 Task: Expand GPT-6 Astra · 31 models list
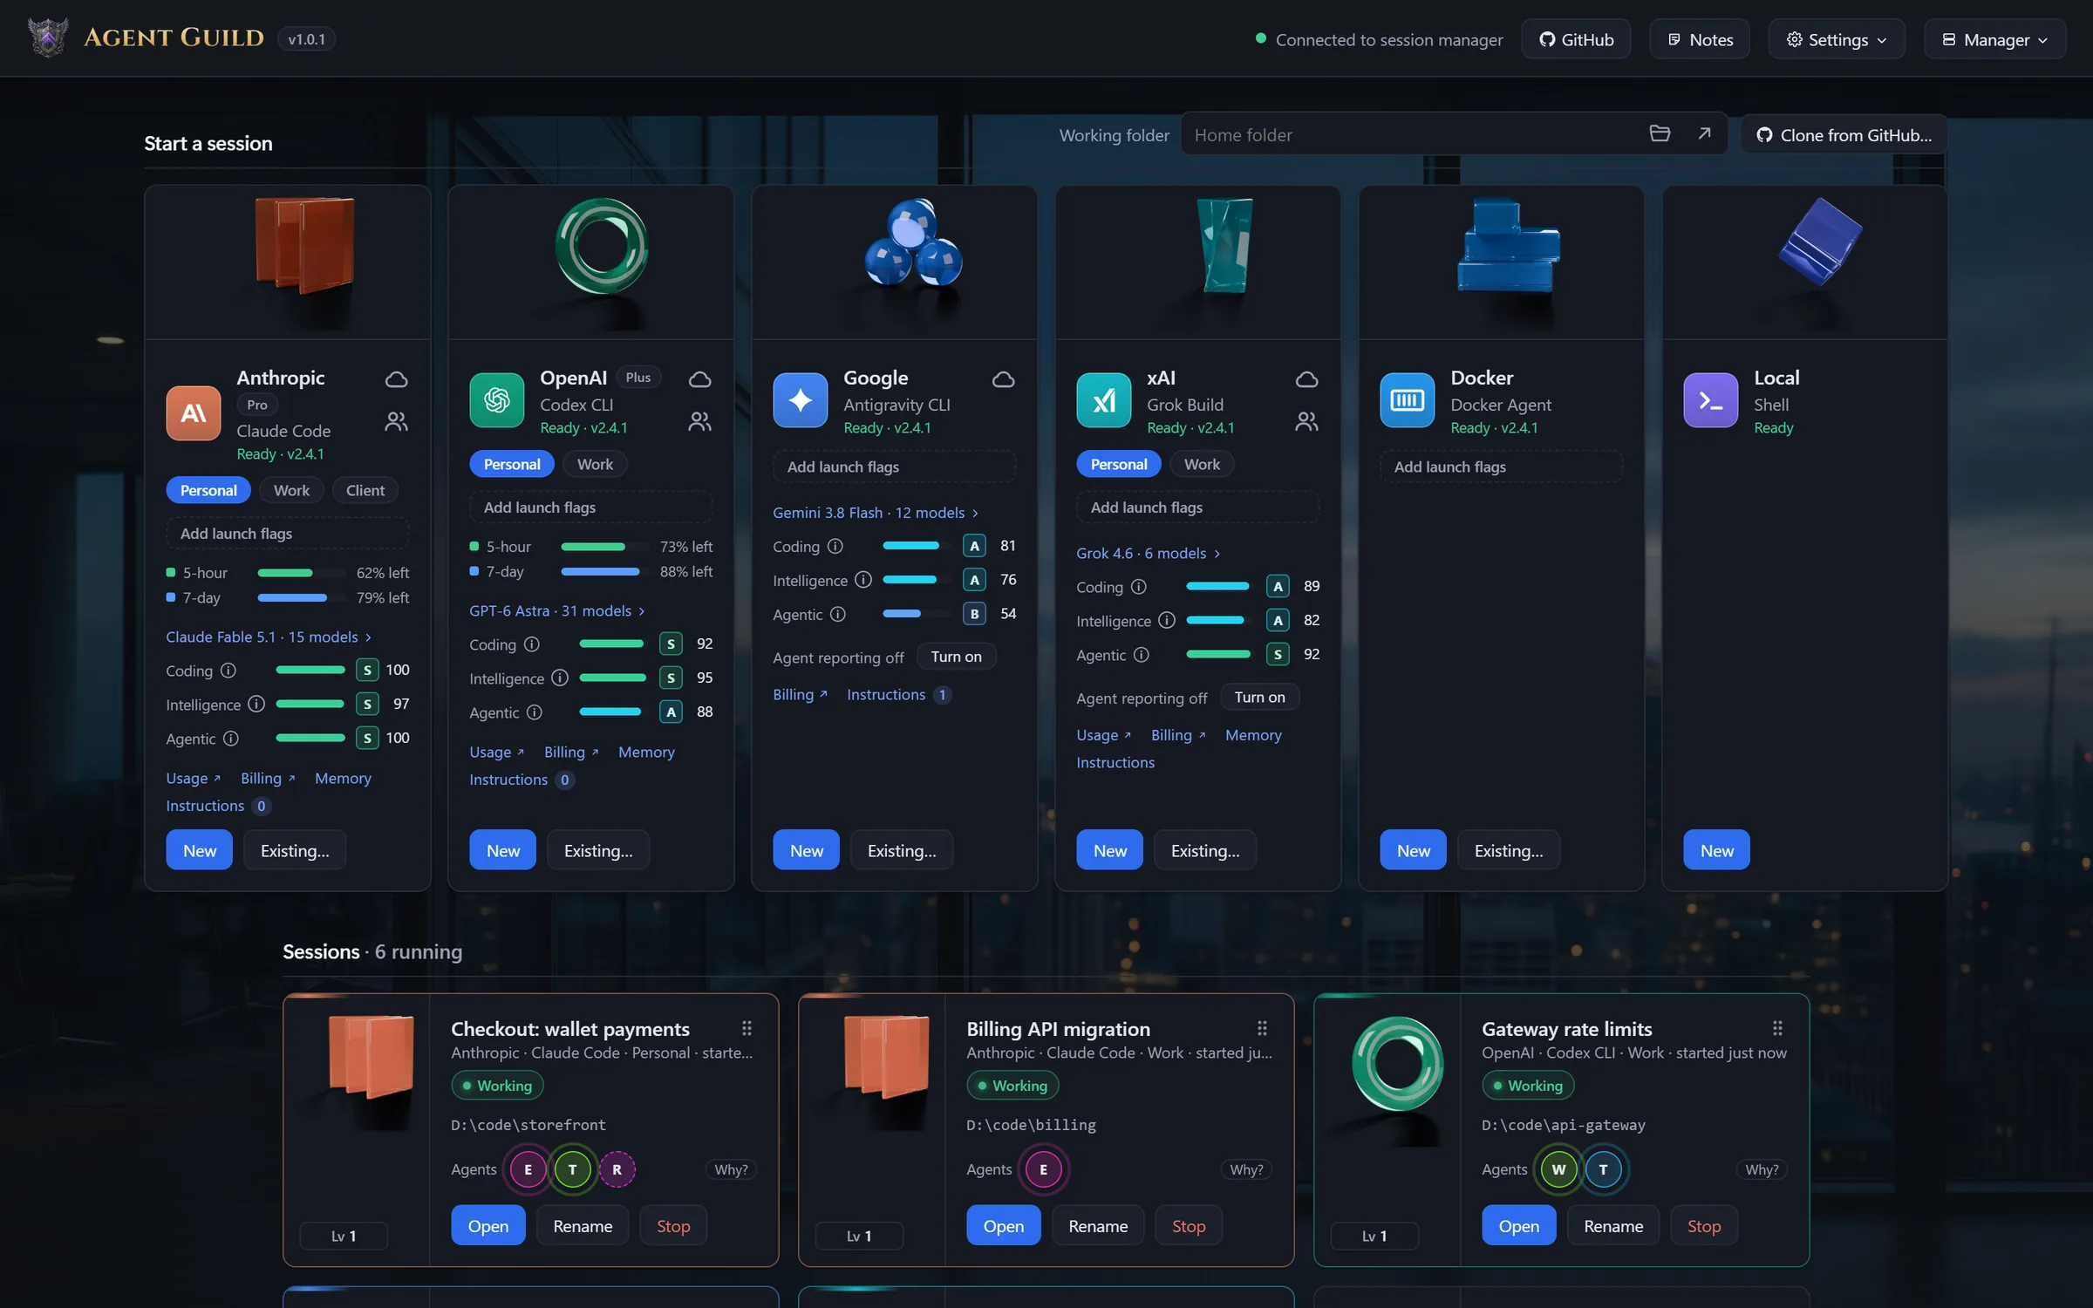click(x=557, y=610)
